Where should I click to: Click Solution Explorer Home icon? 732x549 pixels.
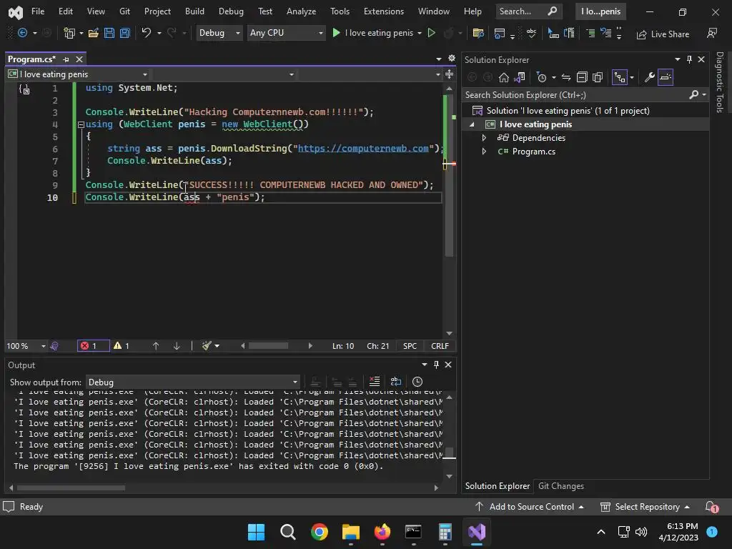504,77
